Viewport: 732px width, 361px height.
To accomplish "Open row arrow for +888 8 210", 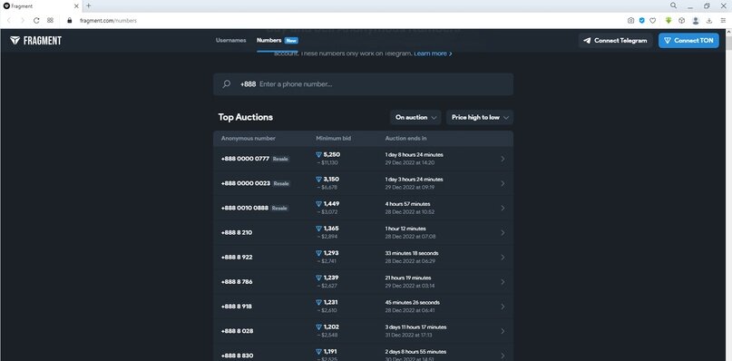I will click(x=503, y=232).
